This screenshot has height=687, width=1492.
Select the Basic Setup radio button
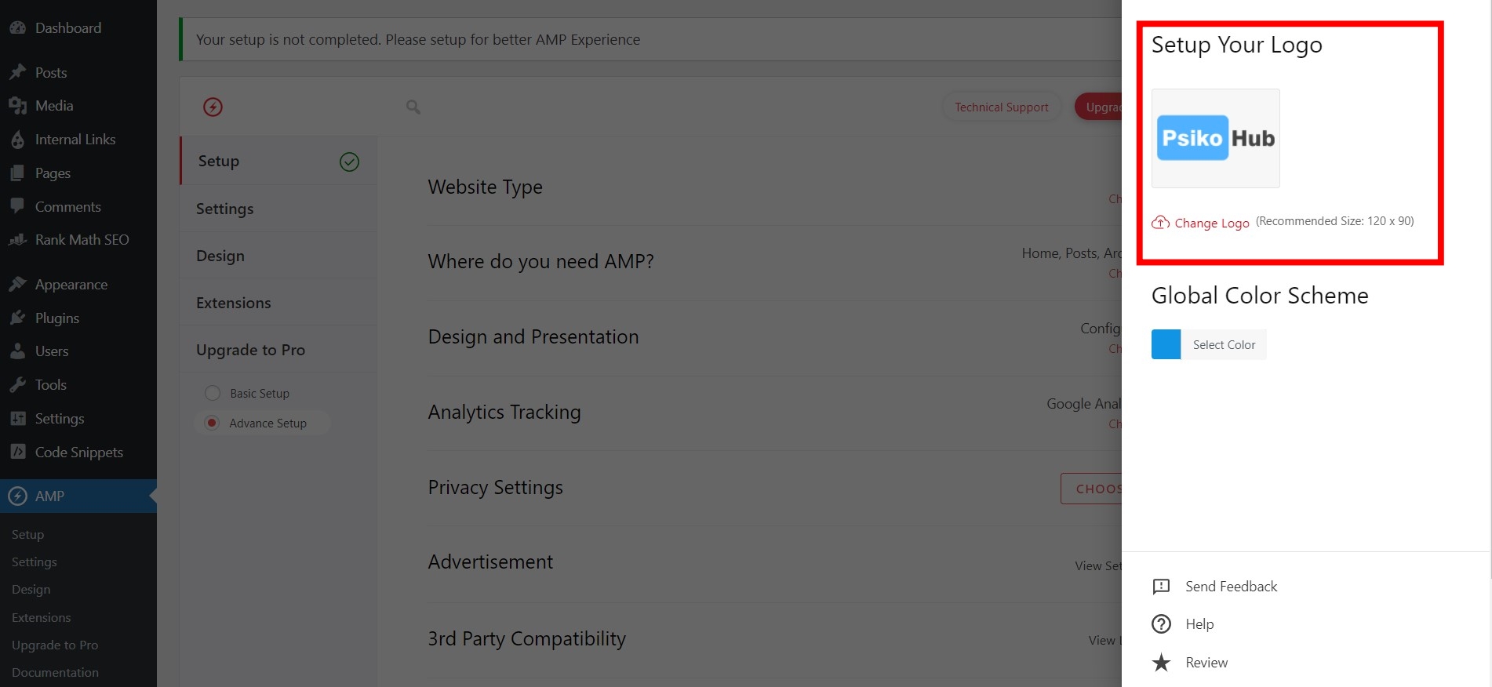point(212,393)
